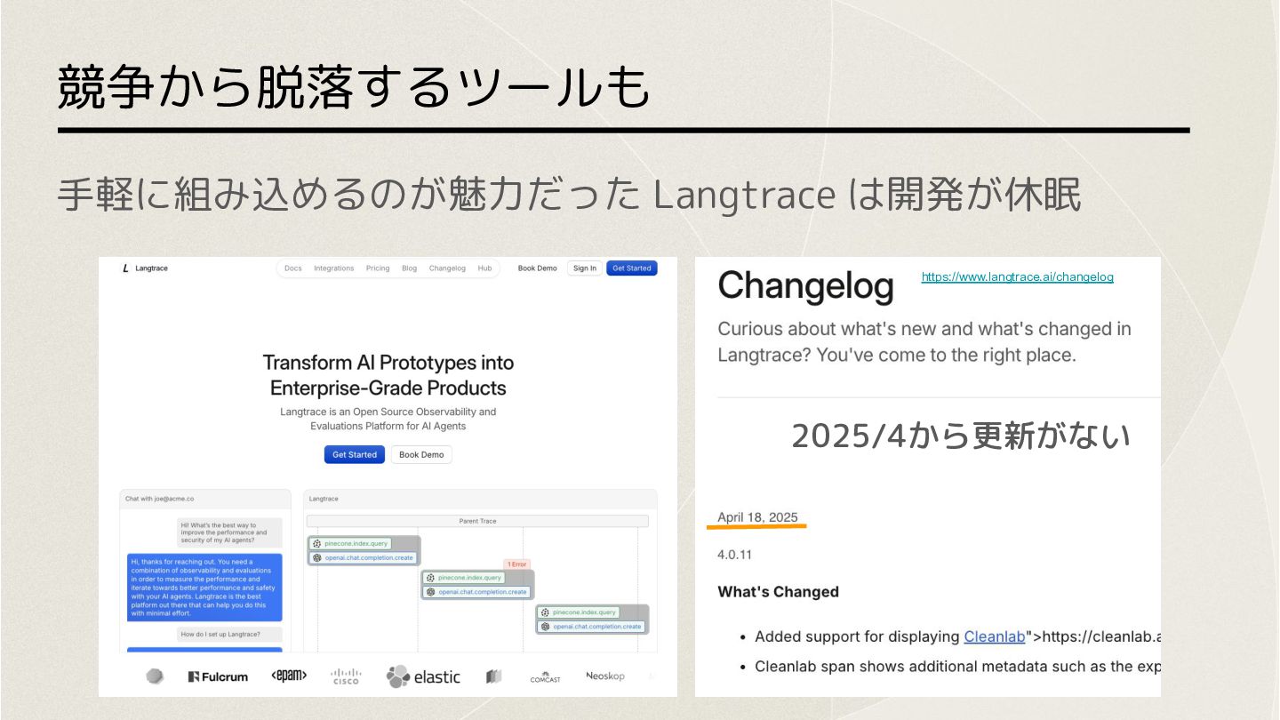Viewport: 1280px width, 720px height.
Task: Click the 'Curious about what's new' intro text
Action: (x=924, y=342)
